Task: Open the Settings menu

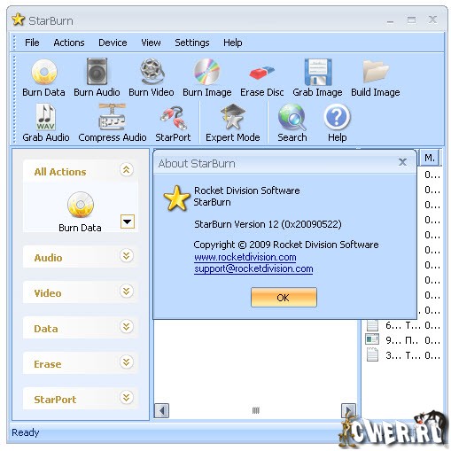Action: pos(192,43)
